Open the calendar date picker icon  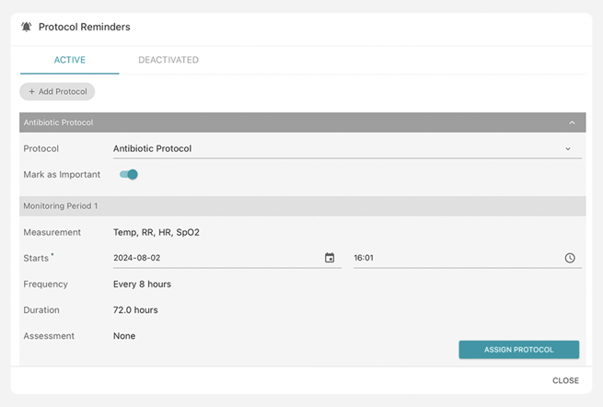click(x=330, y=259)
